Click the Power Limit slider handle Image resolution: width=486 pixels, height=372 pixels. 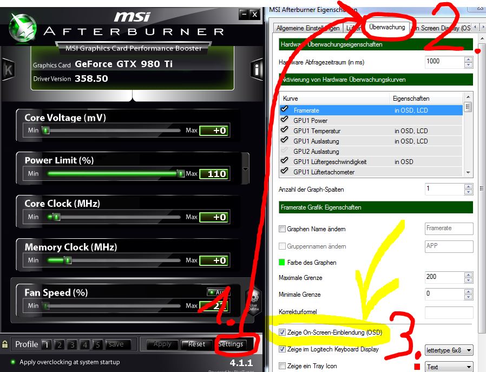pyautogui.click(x=181, y=174)
